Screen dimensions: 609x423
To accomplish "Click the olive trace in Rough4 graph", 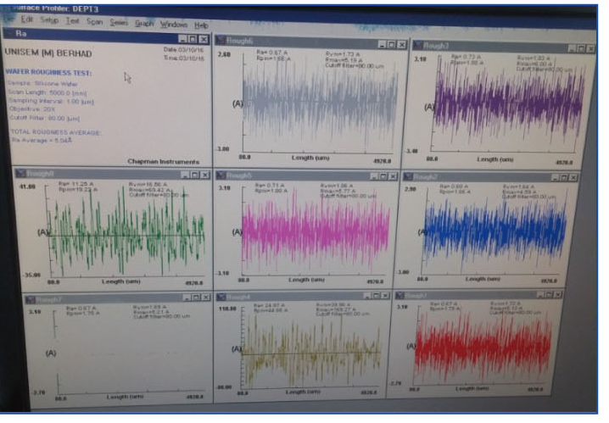I will point(310,351).
